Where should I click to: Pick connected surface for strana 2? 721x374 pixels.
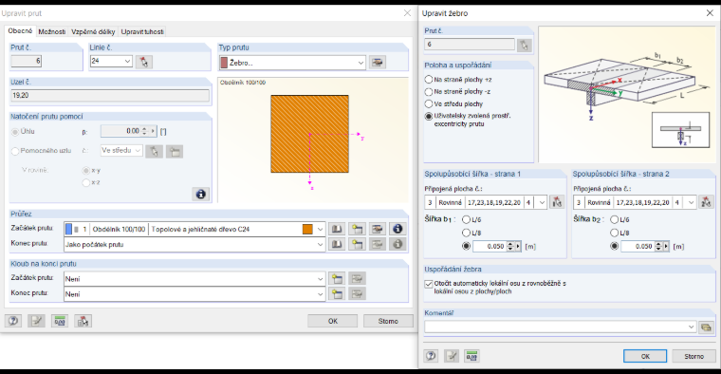[706, 202]
